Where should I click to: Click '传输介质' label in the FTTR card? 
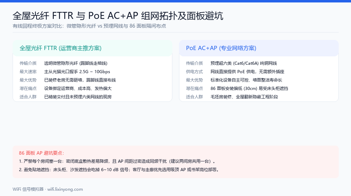28,63
